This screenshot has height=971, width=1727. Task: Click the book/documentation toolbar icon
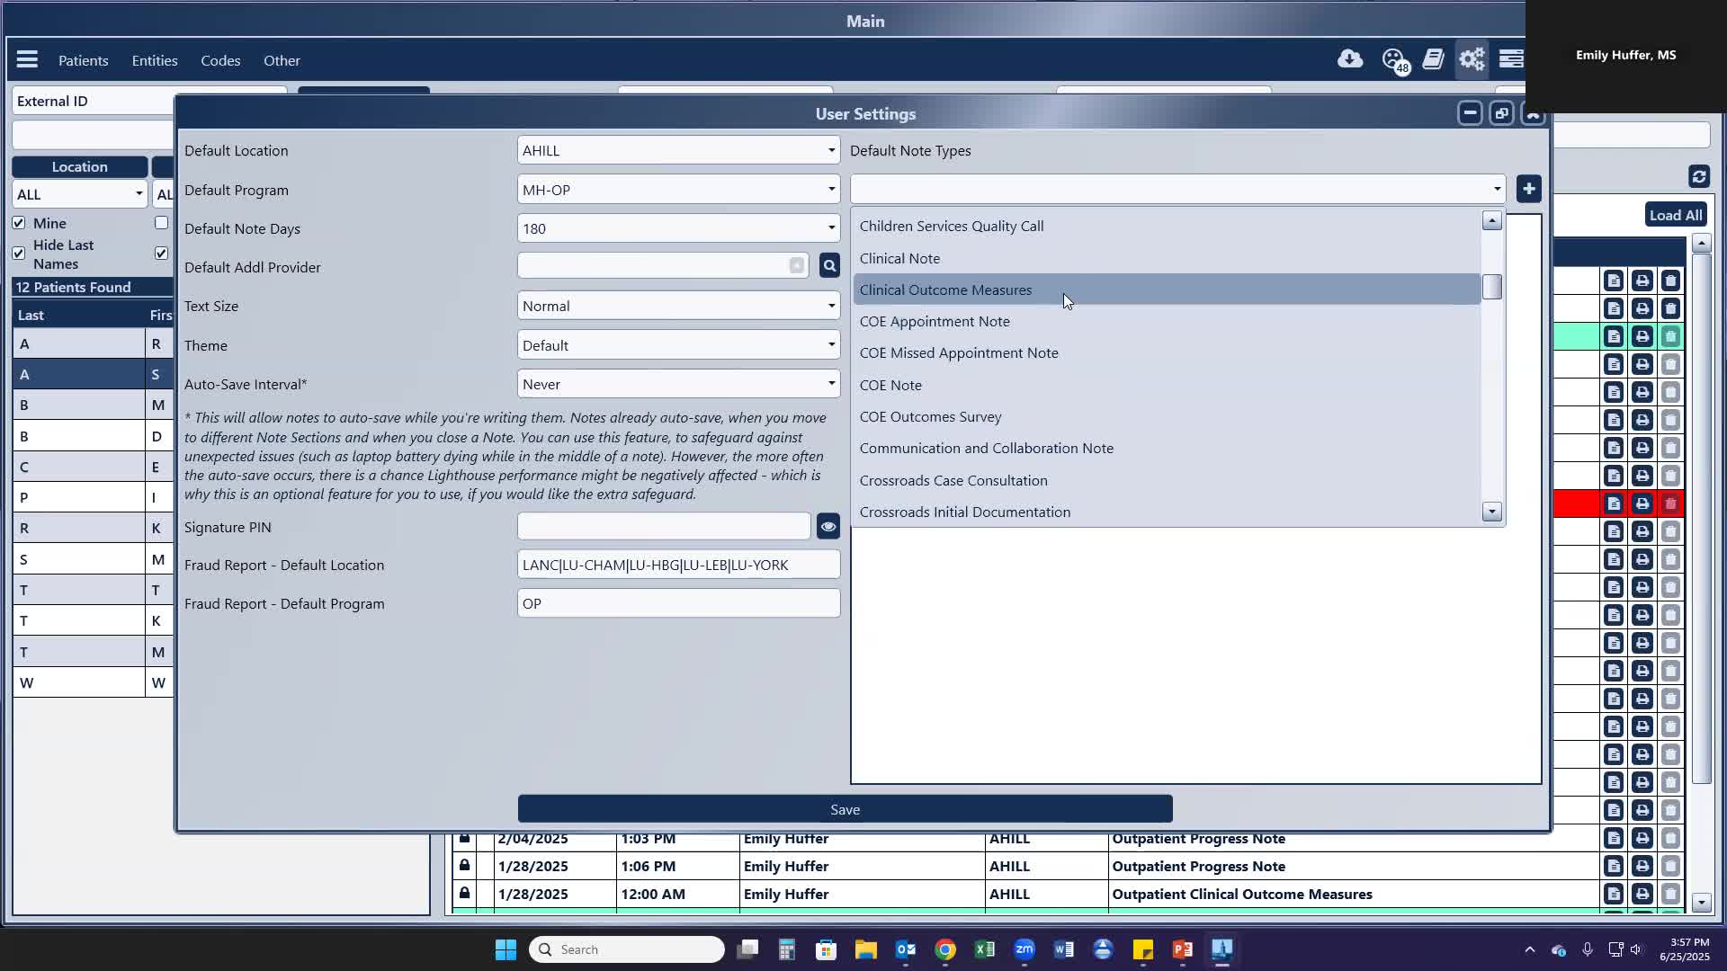pyautogui.click(x=1433, y=58)
